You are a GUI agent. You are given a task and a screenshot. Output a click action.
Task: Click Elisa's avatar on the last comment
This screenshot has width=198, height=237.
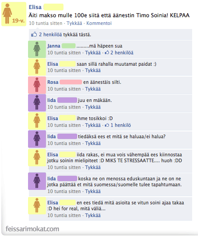click(37, 206)
